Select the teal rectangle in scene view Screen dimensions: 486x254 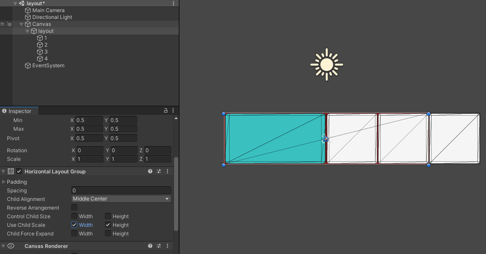pyautogui.click(x=275, y=138)
